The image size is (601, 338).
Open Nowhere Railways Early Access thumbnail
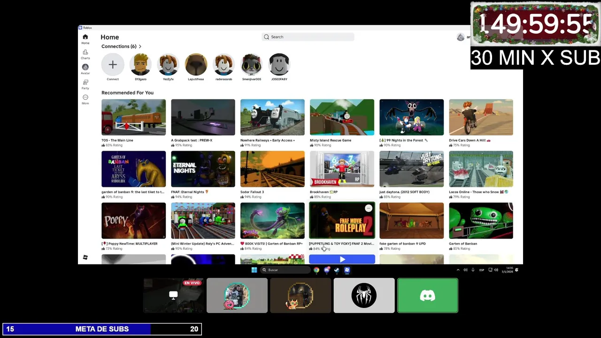coord(272,117)
